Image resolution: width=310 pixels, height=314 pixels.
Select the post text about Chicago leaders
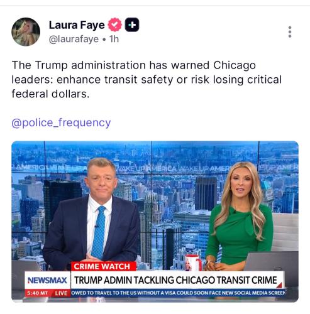(147, 79)
